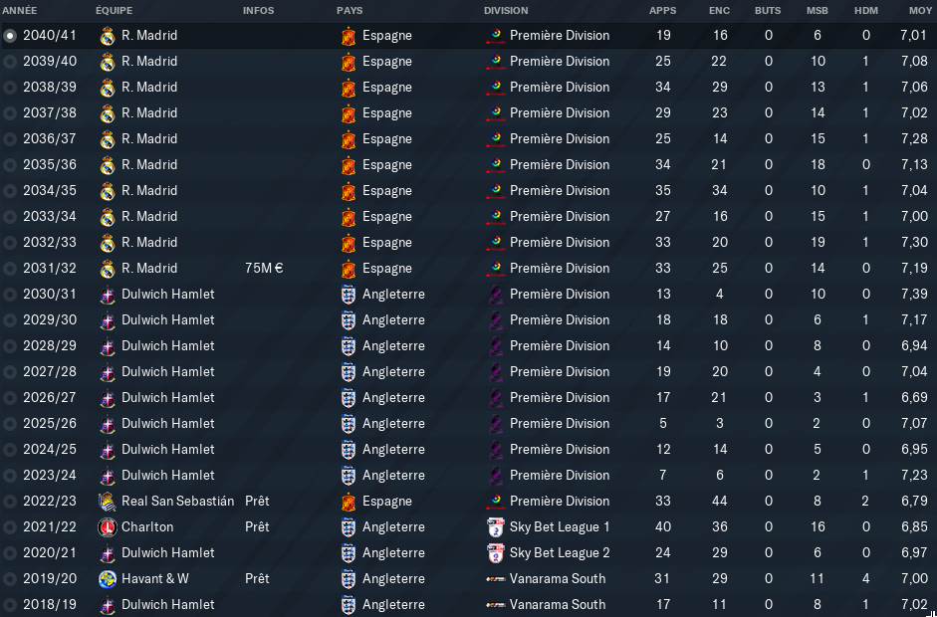The width and height of the screenshot is (937, 617).
Task: Select the 2022/23 season radio button
Action: click(10, 502)
